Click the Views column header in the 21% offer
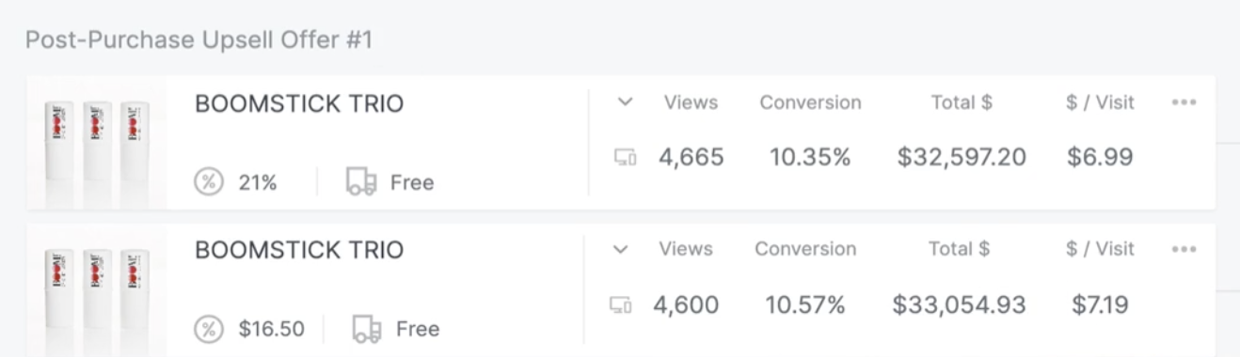 coord(691,102)
